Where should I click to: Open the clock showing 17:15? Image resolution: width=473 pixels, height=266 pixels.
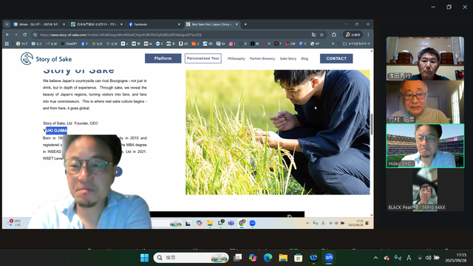[455, 258]
